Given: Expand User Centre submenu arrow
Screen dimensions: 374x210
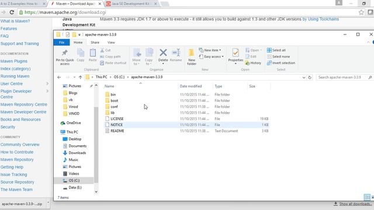Looking at the screenshot, I should click(x=47, y=83).
